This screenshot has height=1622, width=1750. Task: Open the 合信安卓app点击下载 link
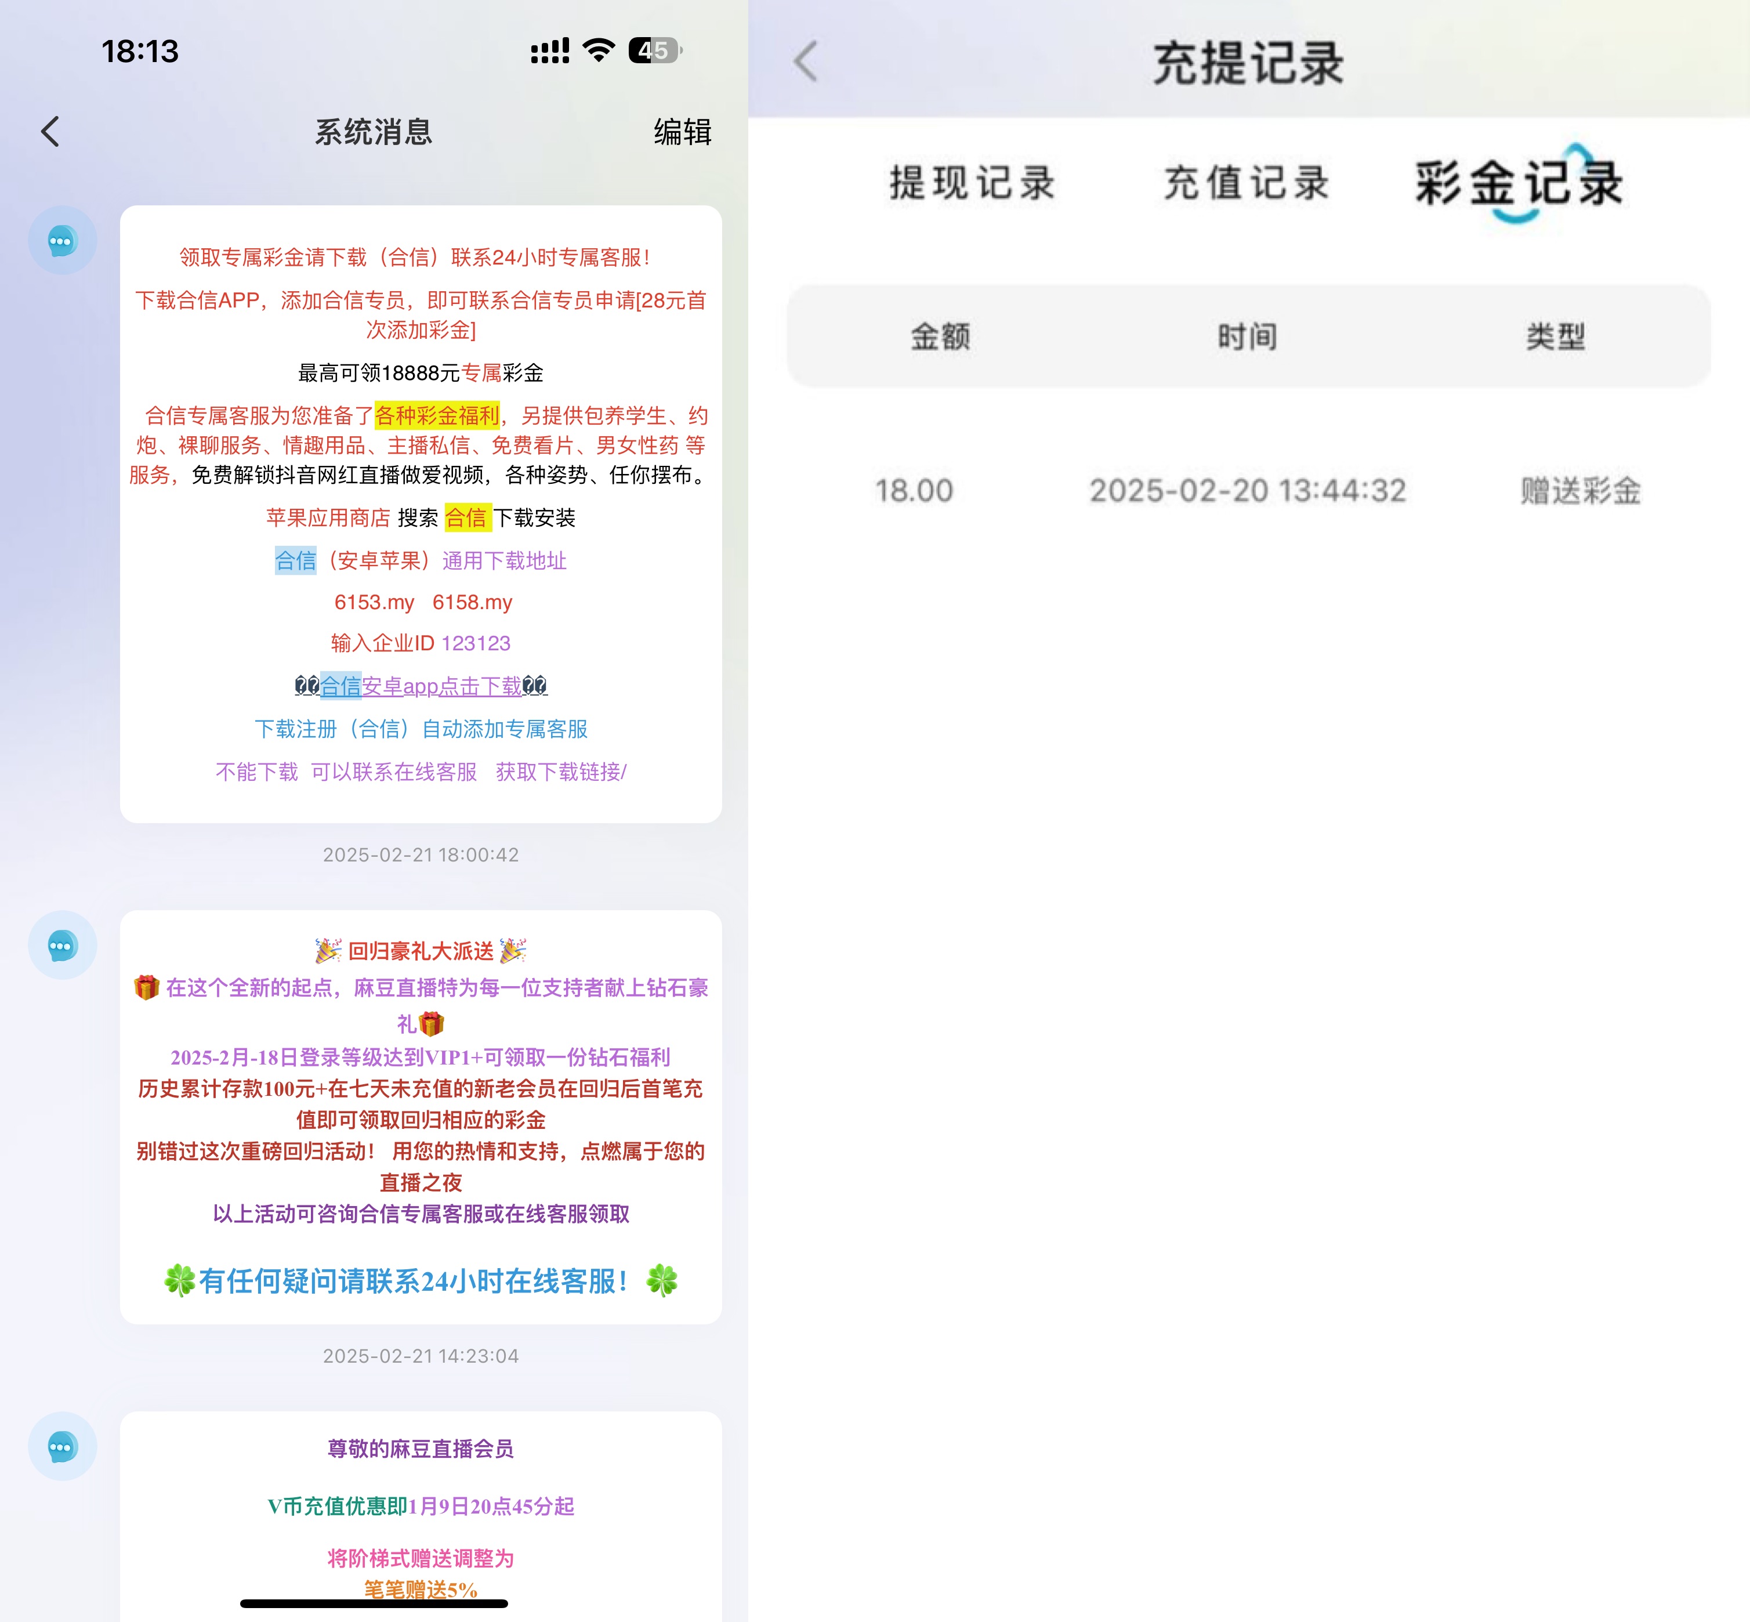(x=422, y=686)
